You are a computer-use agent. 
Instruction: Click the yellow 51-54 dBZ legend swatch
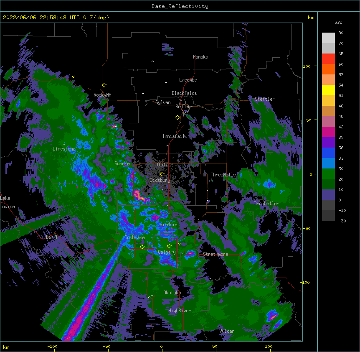(x=328, y=90)
